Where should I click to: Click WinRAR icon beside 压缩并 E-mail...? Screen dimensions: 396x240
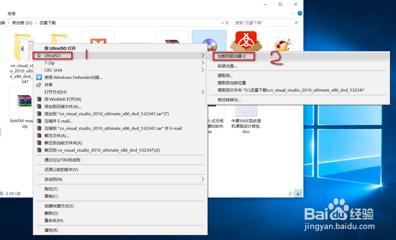(39, 121)
